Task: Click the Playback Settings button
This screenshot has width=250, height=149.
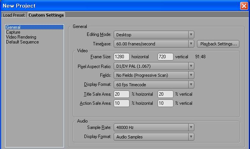Action: [218, 44]
